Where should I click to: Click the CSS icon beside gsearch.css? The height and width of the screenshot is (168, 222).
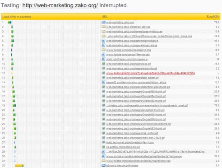tap(103, 50)
